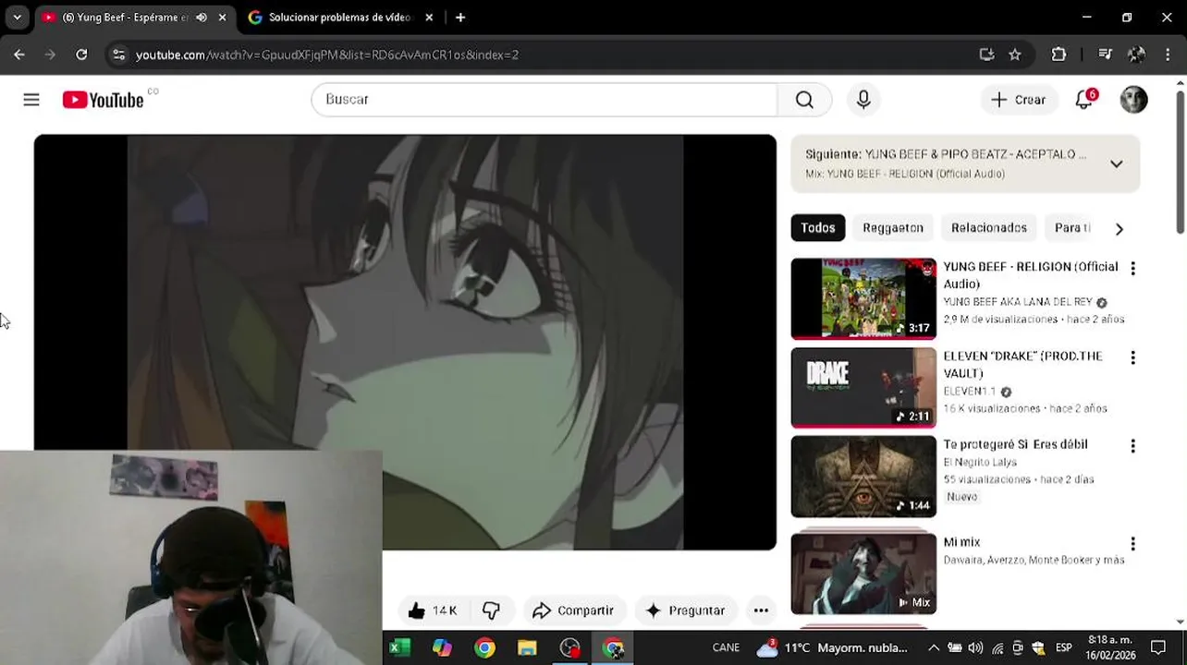Dislike the video with thumbs down
This screenshot has width=1187, height=665.
[x=491, y=611]
